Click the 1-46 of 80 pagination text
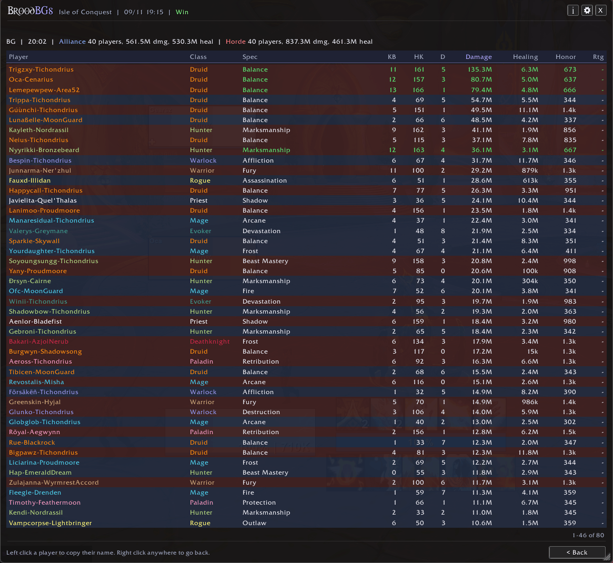The image size is (613, 563). 588,535
